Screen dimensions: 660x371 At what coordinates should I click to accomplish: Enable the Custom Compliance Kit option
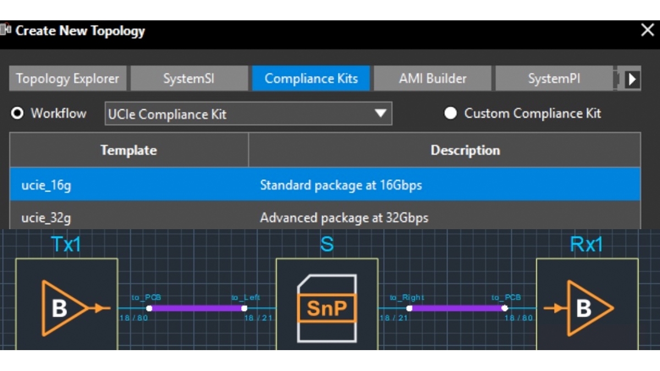point(450,114)
